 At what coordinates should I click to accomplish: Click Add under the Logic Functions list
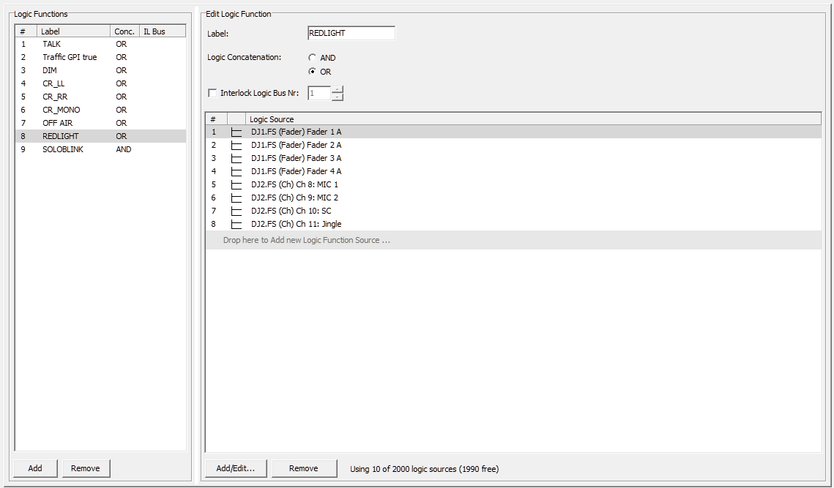click(34, 468)
